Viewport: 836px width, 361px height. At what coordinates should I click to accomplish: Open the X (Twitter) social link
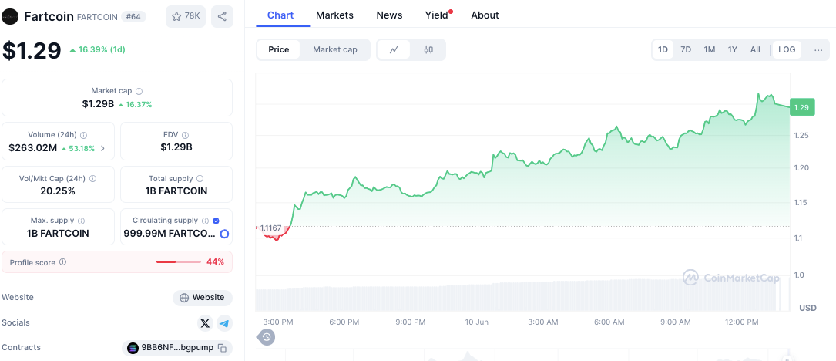(205, 323)
